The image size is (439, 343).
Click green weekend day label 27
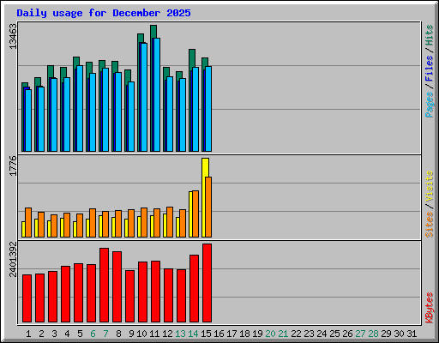pos(360,334)
